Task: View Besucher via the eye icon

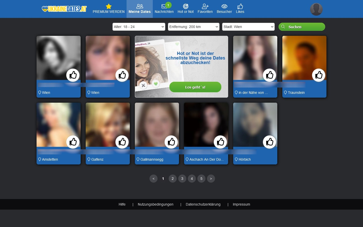Action: (x=224, y=7)
